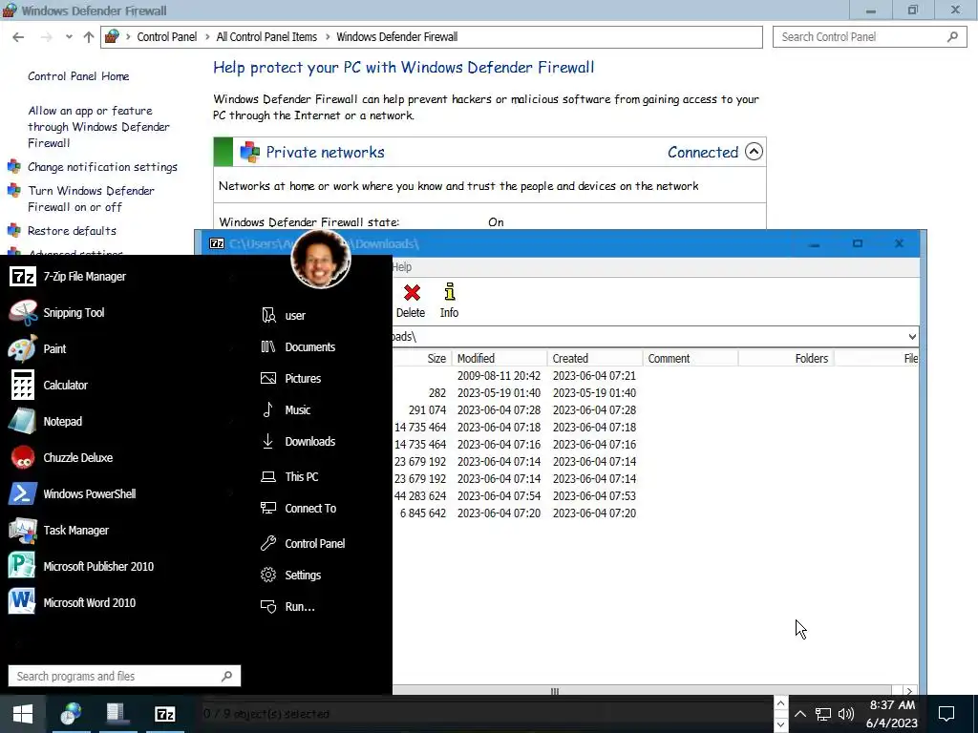The height and width of the screenshot is (733, 978).
Task: Click the globe clock taskbar icon
Action: coord(71,714)
